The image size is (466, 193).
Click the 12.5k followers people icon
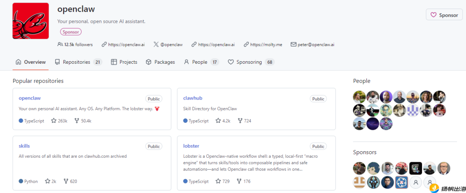(x=60, y=44)
